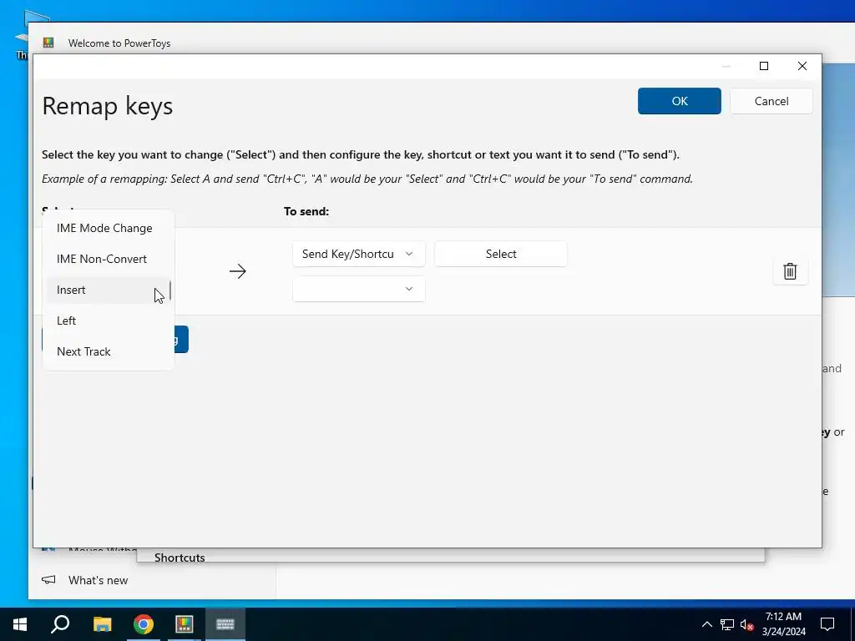
Task: Delete the remapping with the trash icon
Action: pyautogui.click(x=790, y=271)
